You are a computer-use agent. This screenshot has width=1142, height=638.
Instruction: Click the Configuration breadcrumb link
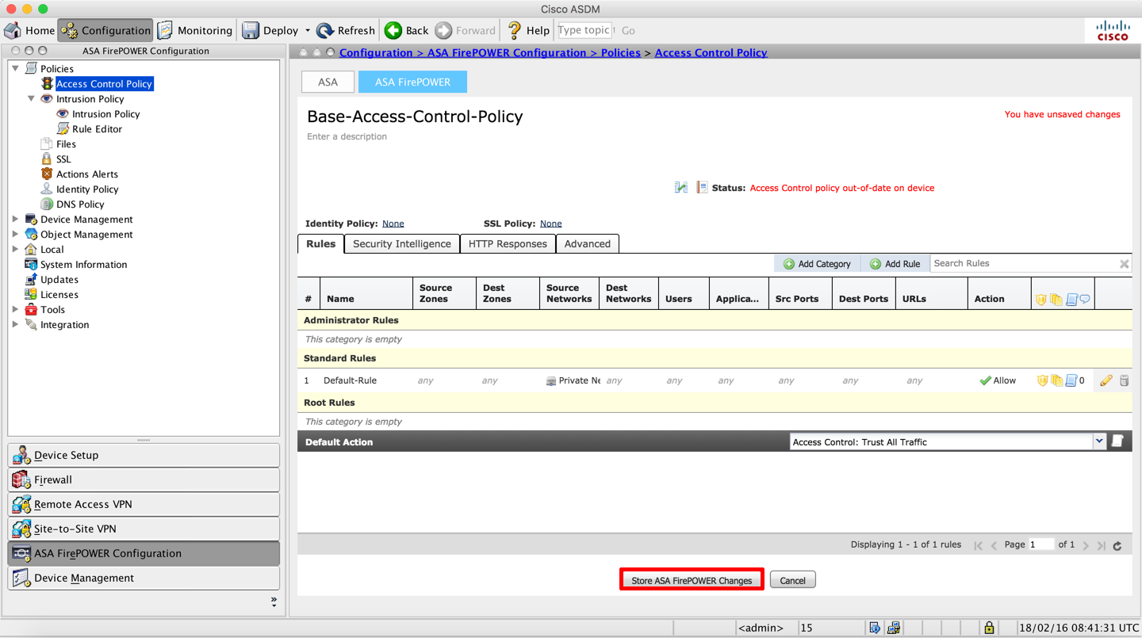(x=376, y=52)
